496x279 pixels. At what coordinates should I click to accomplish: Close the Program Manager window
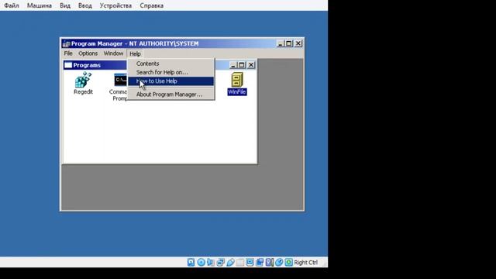pyautogui.click(x=298, y=43)
